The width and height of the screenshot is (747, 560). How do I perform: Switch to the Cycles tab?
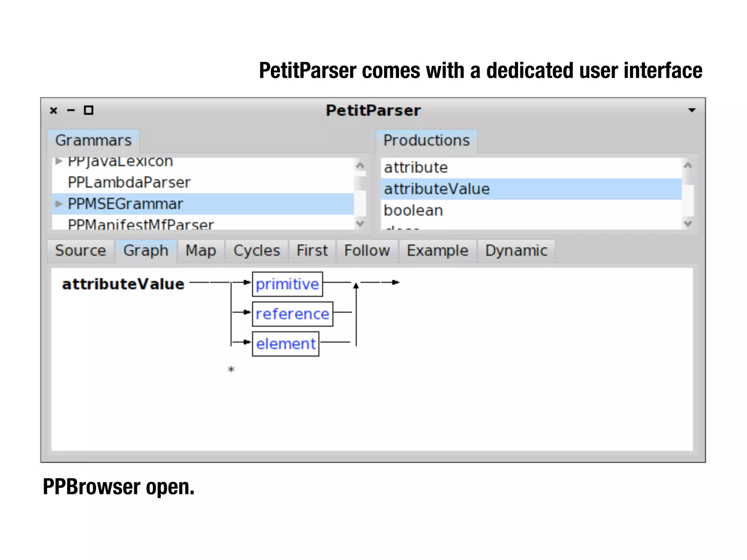(x=257, y=251)
